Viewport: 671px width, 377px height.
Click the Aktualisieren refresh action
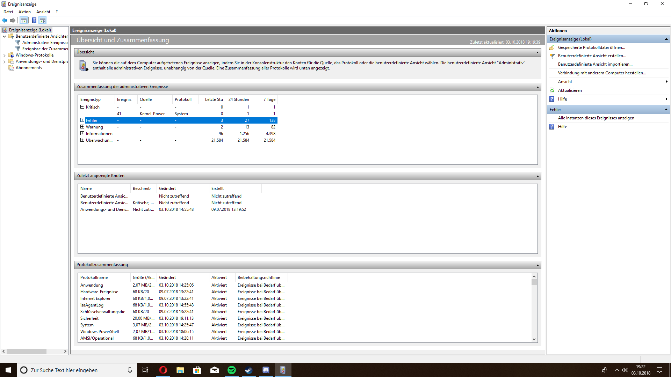(x=570, y=90)
